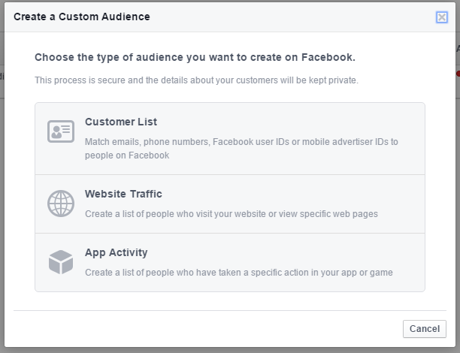Pick the App Activity heading

click(117, 252)
